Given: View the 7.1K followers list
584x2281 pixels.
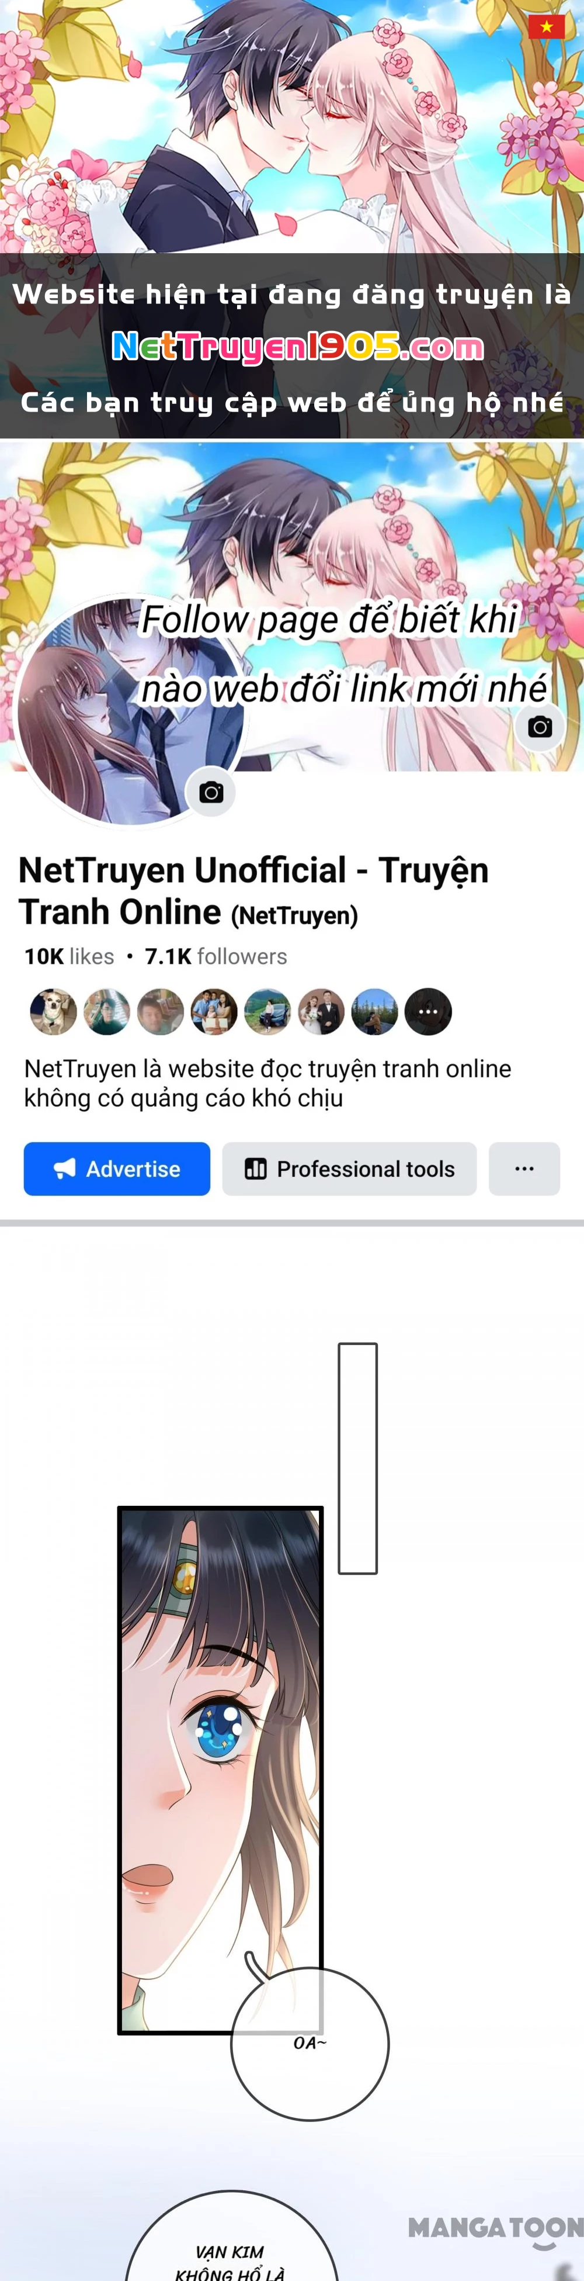Looking at the screenshot, I should pos(216,956).
